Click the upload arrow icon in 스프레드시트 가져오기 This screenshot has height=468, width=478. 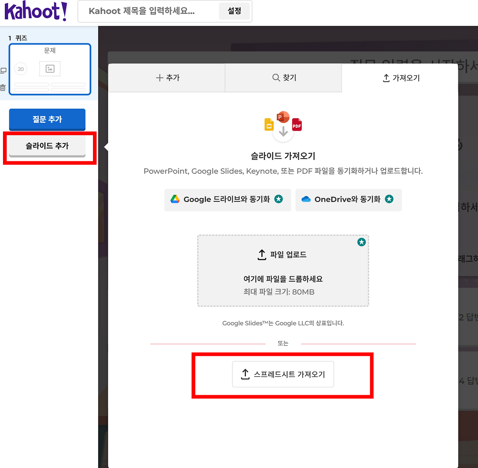coord(245,374)
